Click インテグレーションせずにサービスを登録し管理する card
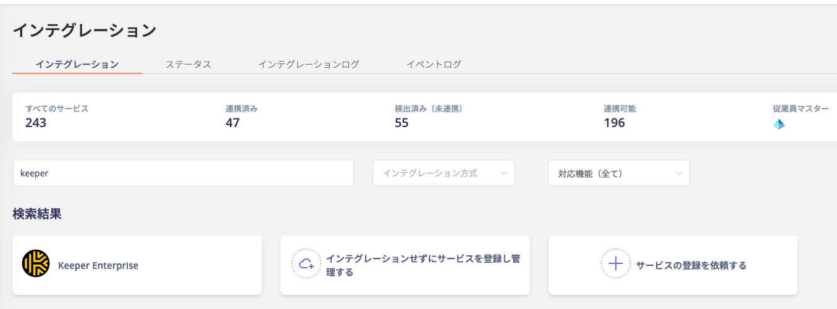 [405, 265]
